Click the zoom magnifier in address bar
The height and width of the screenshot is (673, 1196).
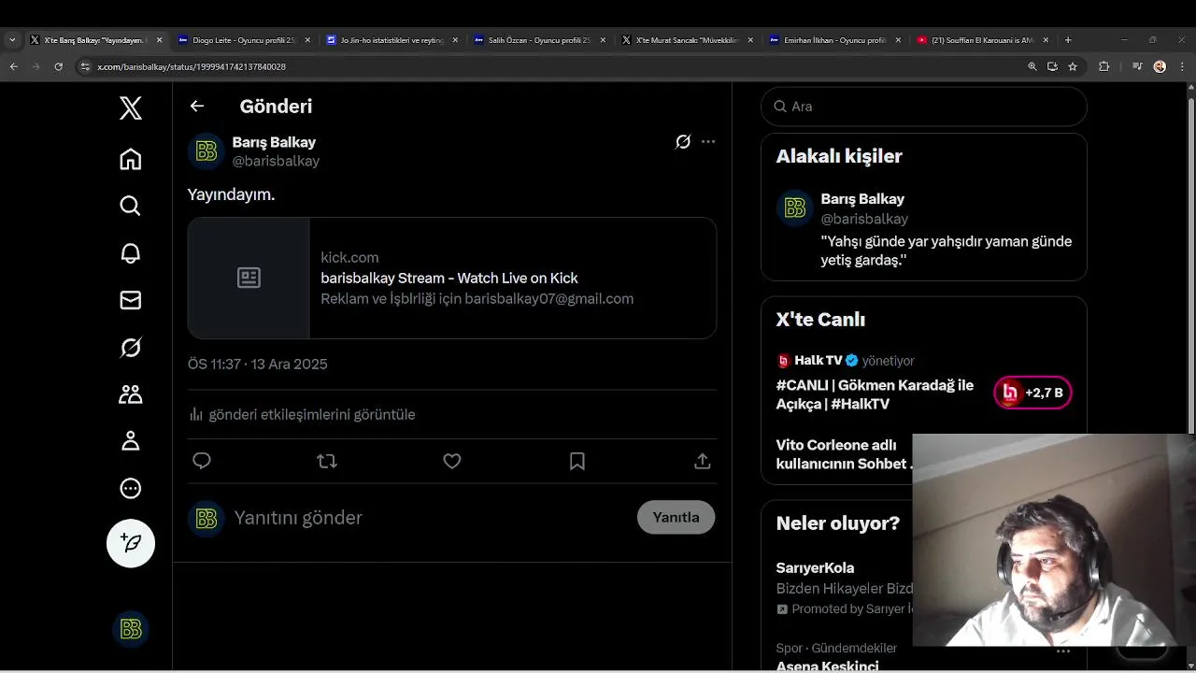(1032, 66)
